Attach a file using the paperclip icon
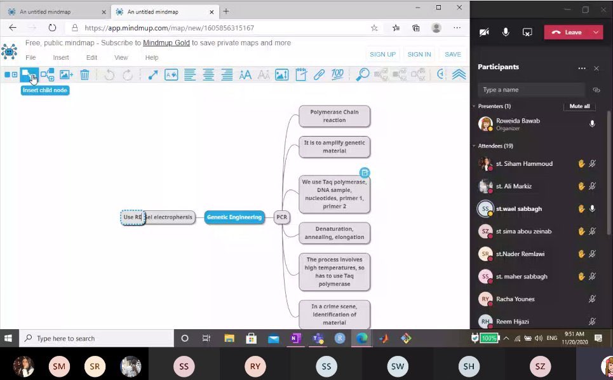Screen dimensions: 613x380 click(x=318, y=74)
